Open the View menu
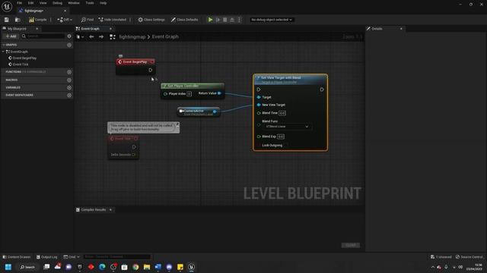487x273 pixels. (x=43, y=3)
